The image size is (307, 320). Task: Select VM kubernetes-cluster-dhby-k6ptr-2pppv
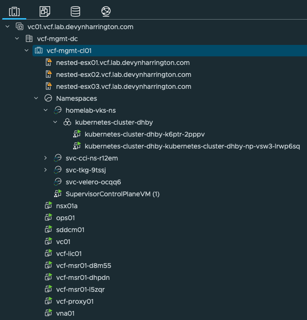click(x=145, y=134)
